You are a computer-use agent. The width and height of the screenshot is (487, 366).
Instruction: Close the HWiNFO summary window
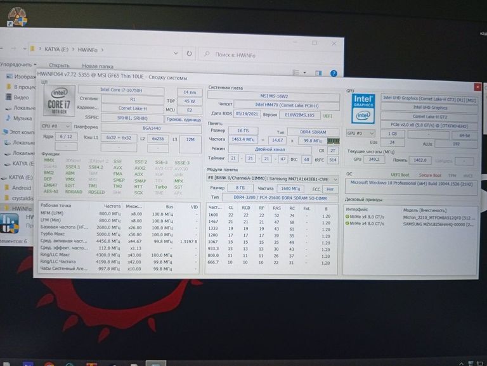tap(477, 87)
